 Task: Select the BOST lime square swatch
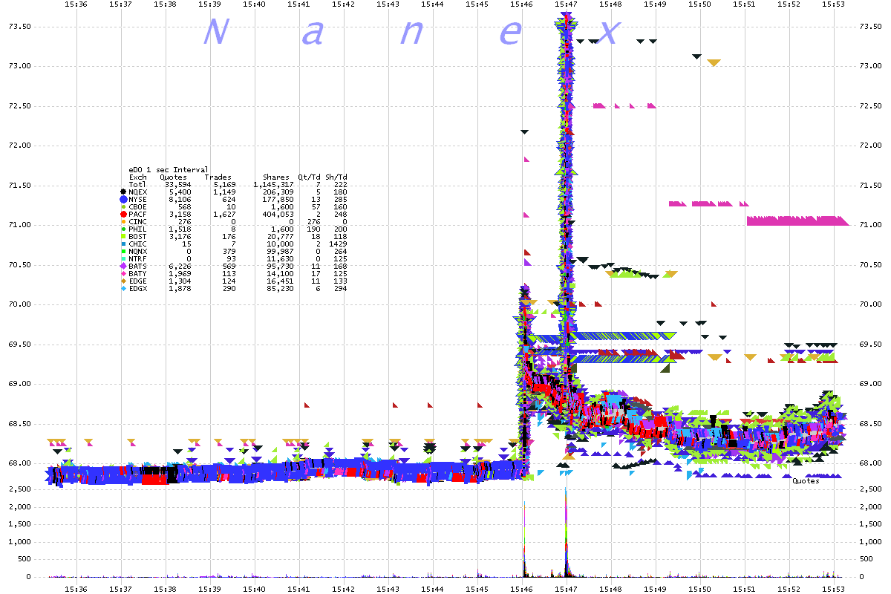(123, 236)
